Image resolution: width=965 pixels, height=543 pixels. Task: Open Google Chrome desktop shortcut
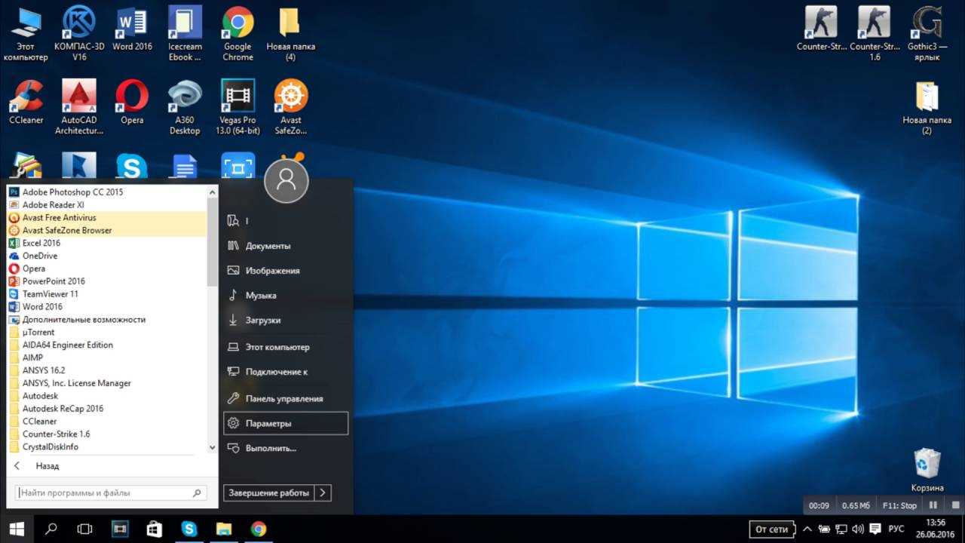click(237, 32)
